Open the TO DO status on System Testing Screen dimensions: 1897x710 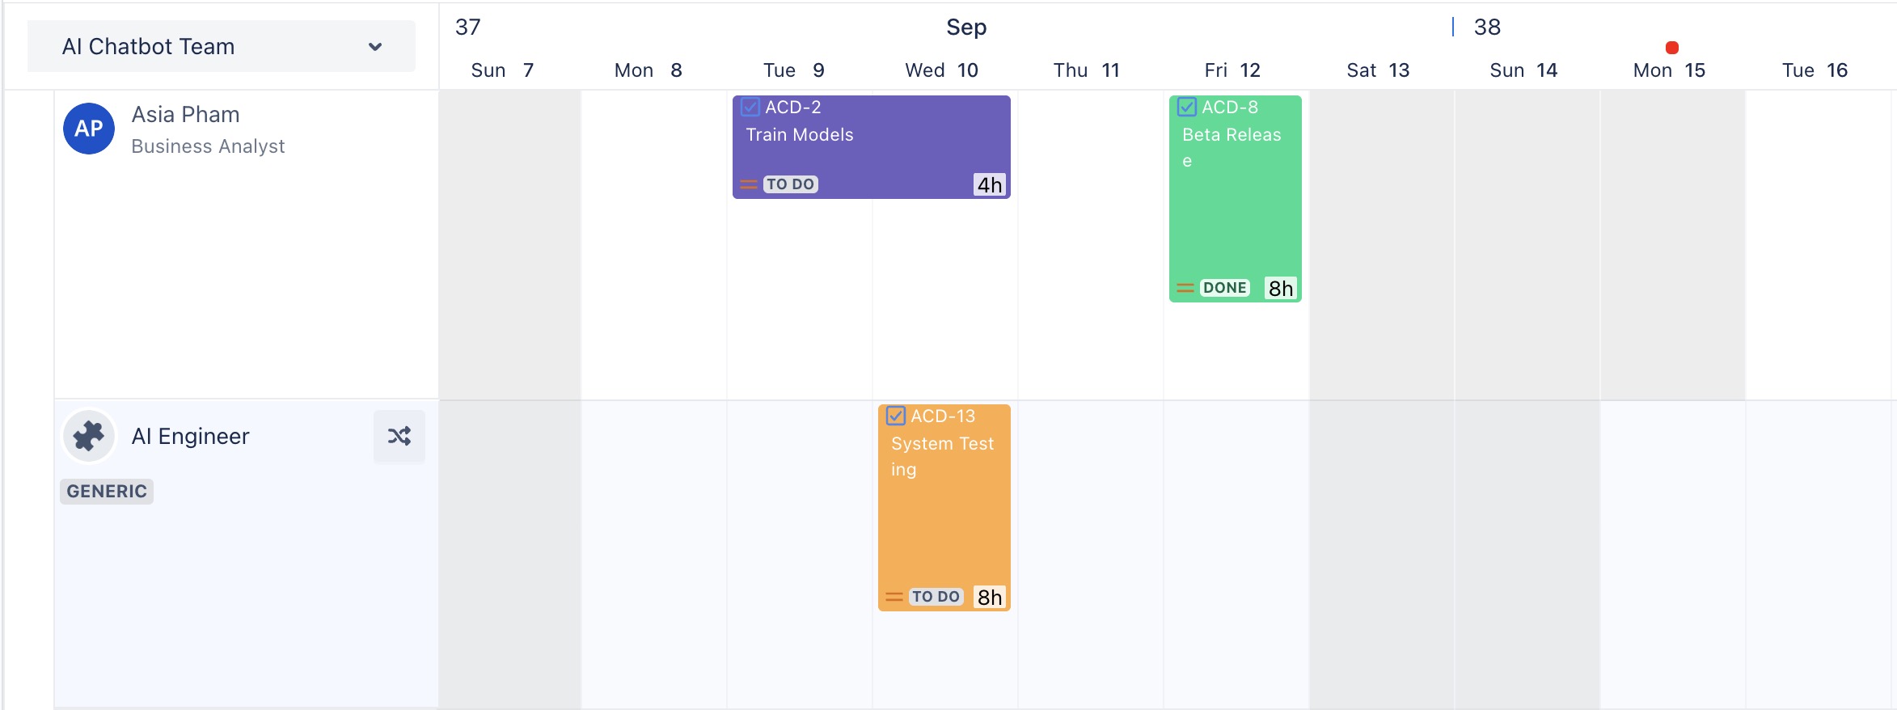pyautogui.click(x=936, y=597)
